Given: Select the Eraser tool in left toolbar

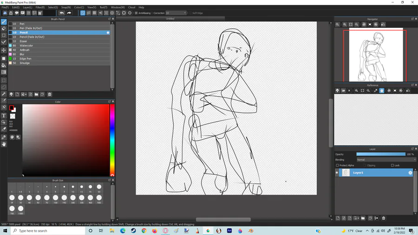Looking at the screenshot, I should [x=4, y=28].
